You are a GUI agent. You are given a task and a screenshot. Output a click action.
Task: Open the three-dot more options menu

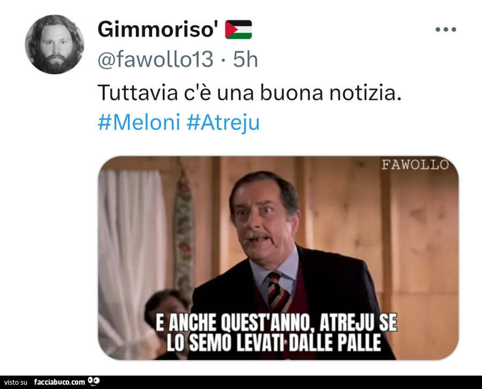coord(446,30)
